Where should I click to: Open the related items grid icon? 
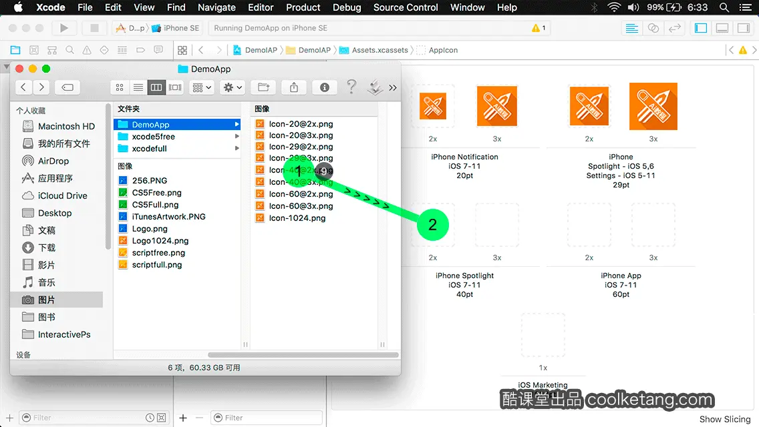click(x=182, y=50)
